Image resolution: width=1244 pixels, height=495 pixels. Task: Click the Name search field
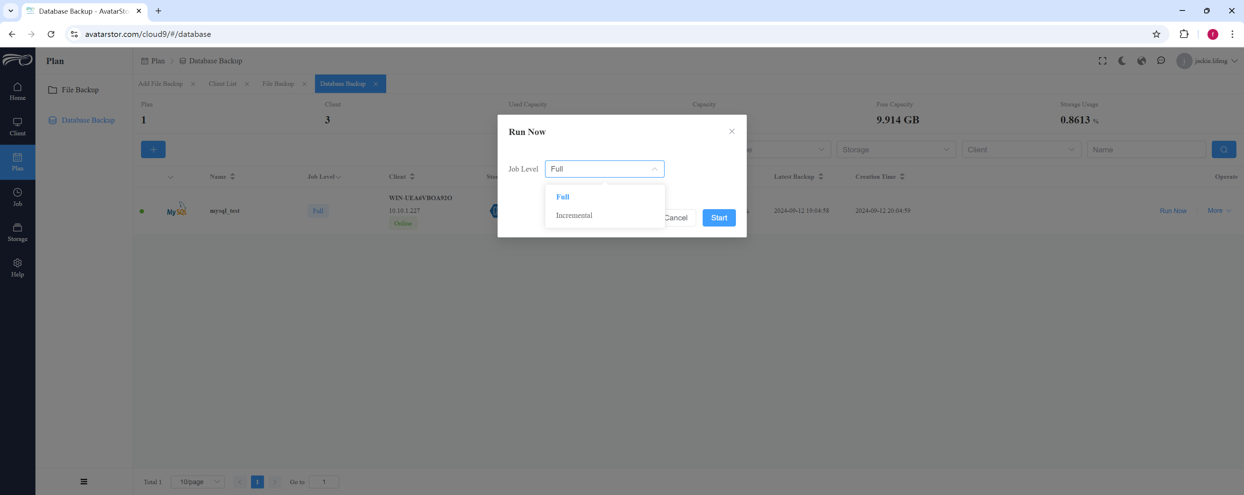click(x=1146, y=150)
